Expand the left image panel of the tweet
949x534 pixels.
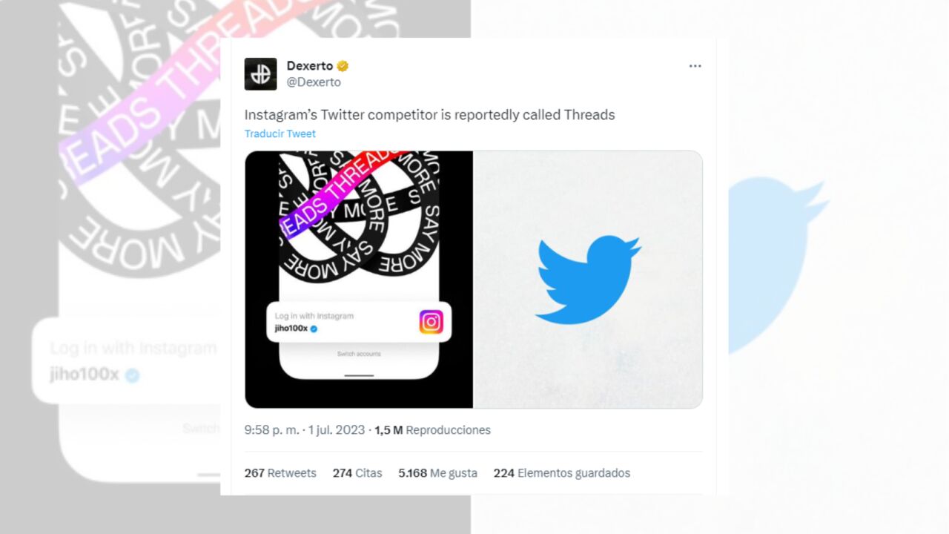358,278
